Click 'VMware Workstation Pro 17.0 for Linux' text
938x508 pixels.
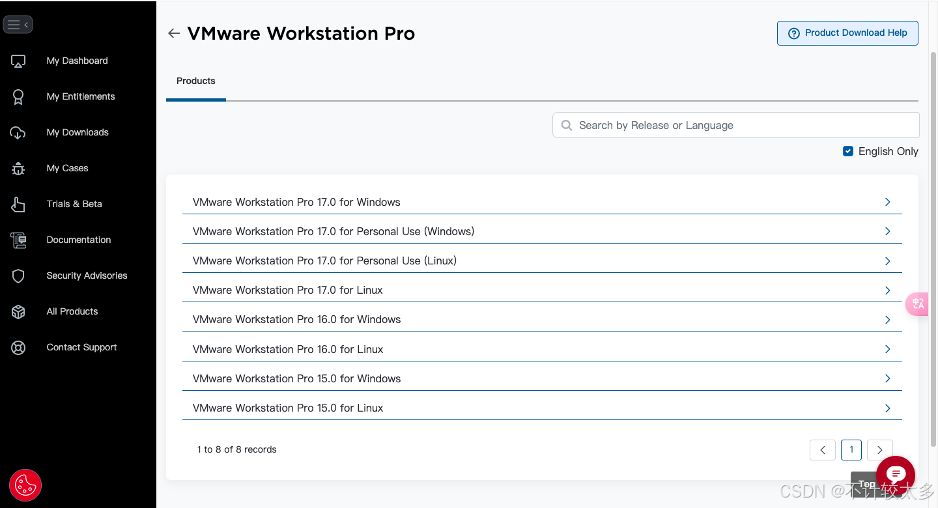click(x=288, y=290)
